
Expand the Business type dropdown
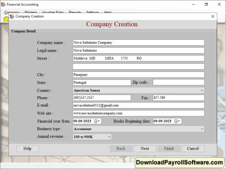[202, 129]
